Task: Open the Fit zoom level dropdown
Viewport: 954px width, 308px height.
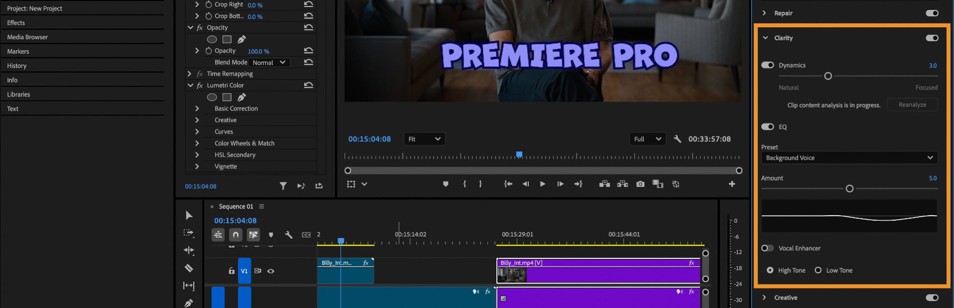Action: click(424, 139)
